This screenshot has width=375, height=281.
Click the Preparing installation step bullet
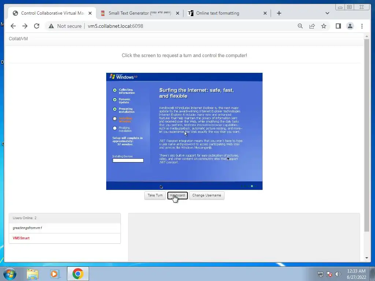pyautogui.click(x=115, y=109)
